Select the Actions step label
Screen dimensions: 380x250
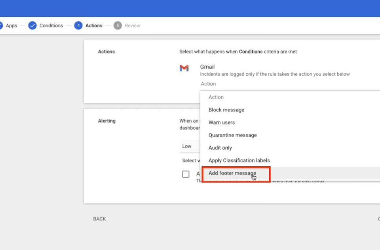tap(94, 25)
